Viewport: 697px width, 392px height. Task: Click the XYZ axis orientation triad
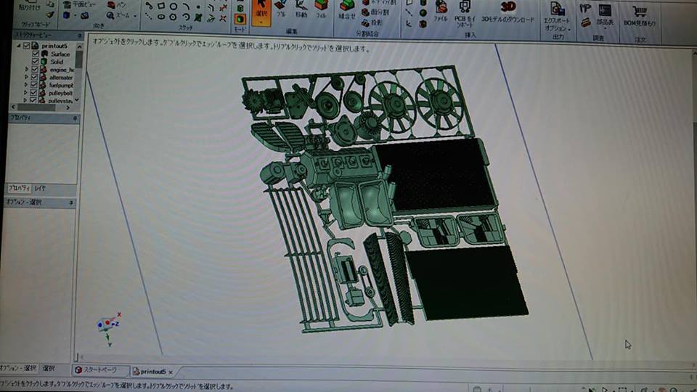[x=108, y=327]
